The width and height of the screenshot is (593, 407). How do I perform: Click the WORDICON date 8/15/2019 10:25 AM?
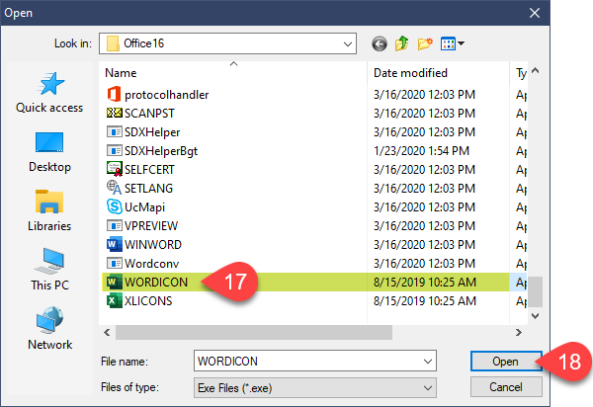tap(425, 282)
